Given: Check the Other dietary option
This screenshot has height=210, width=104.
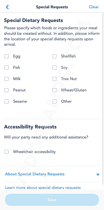Looking at the screenshot, I should (x=55, y=102).
